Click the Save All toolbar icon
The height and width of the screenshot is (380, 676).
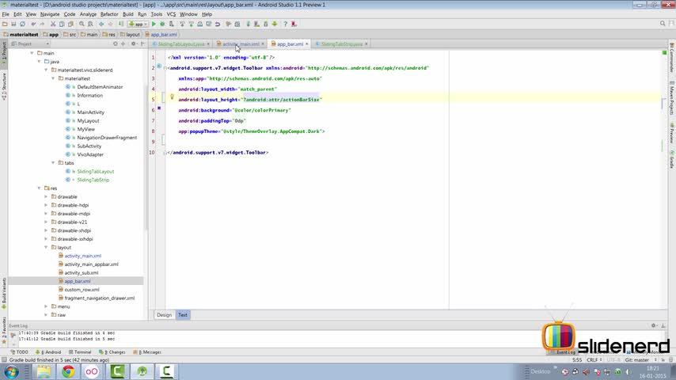(13, 25)
